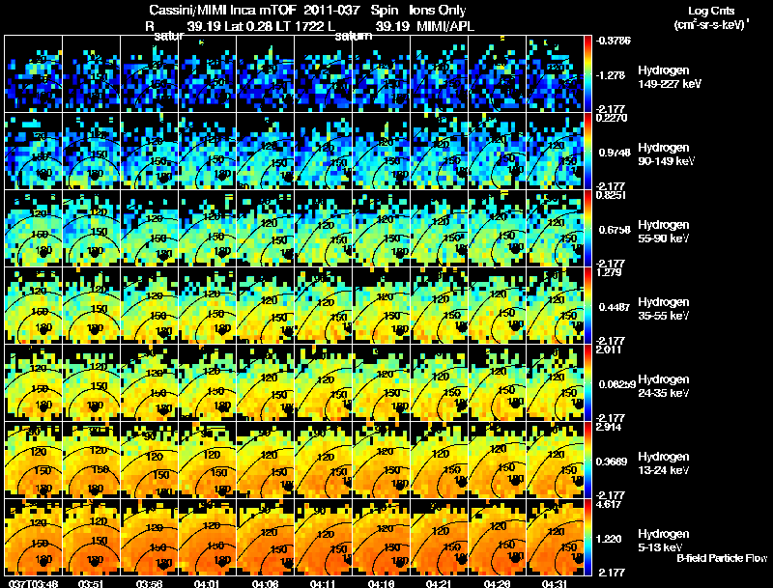Screen dimensions: 773x588
Task: Click the 'Hydrogen 13-24 keV' row label
Action: [x=664, y=463]
